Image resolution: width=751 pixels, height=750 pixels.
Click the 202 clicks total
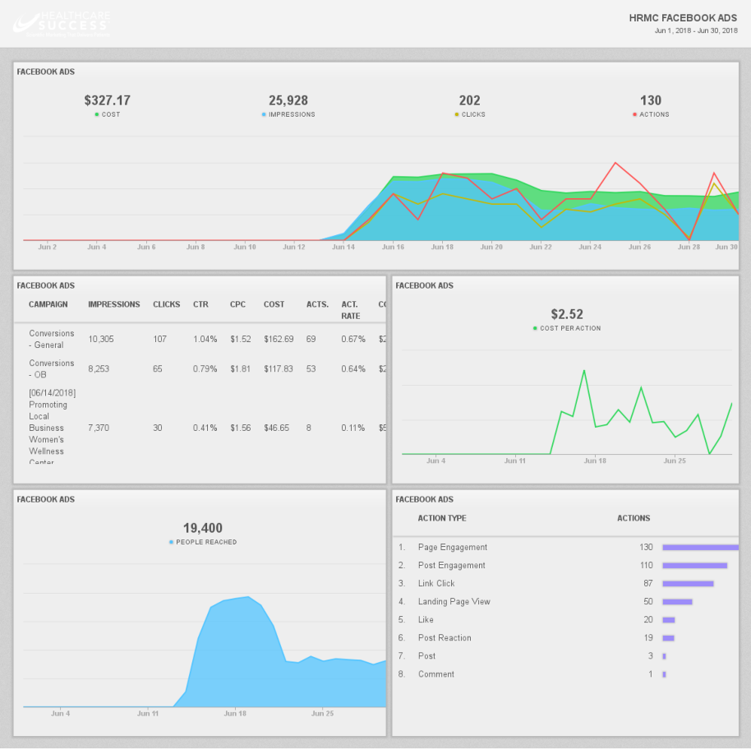coord(469,100)
